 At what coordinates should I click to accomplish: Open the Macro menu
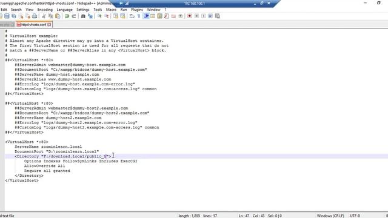111,10
